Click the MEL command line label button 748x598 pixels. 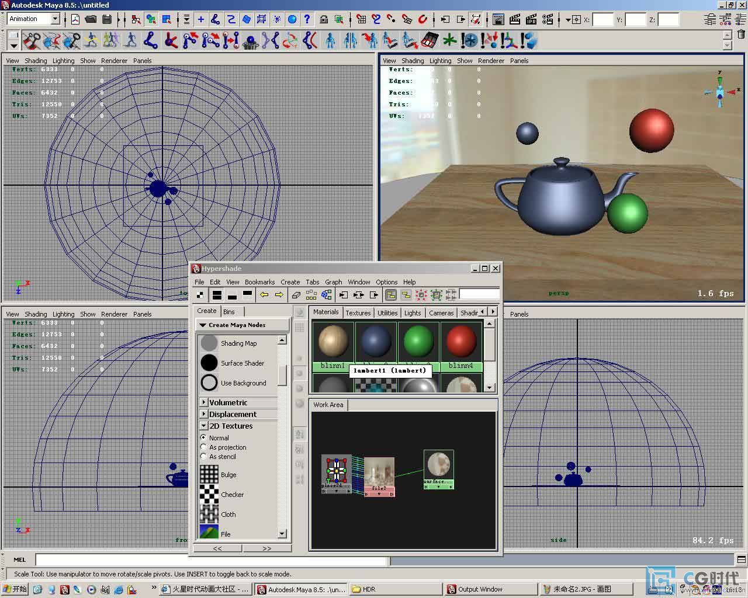tap(19, 559)
